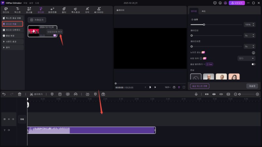Open the AI 아바타 (AI Avatar) panel
Screen dimensions: 262x147
point(99,9)
